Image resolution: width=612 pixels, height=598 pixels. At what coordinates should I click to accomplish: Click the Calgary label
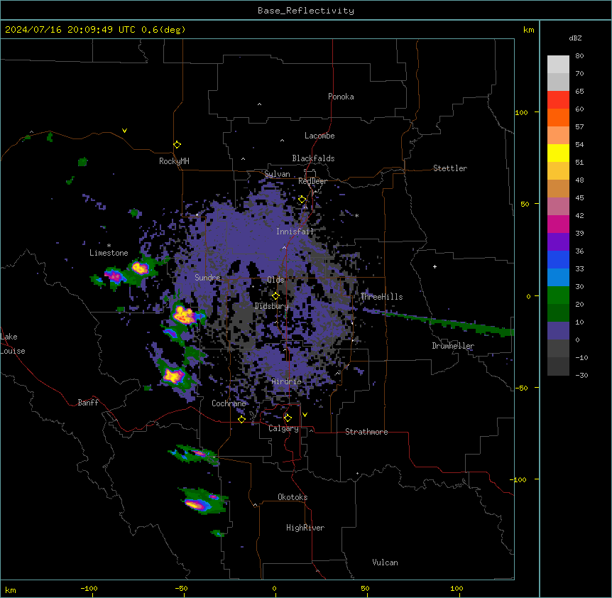click(283, 428)
